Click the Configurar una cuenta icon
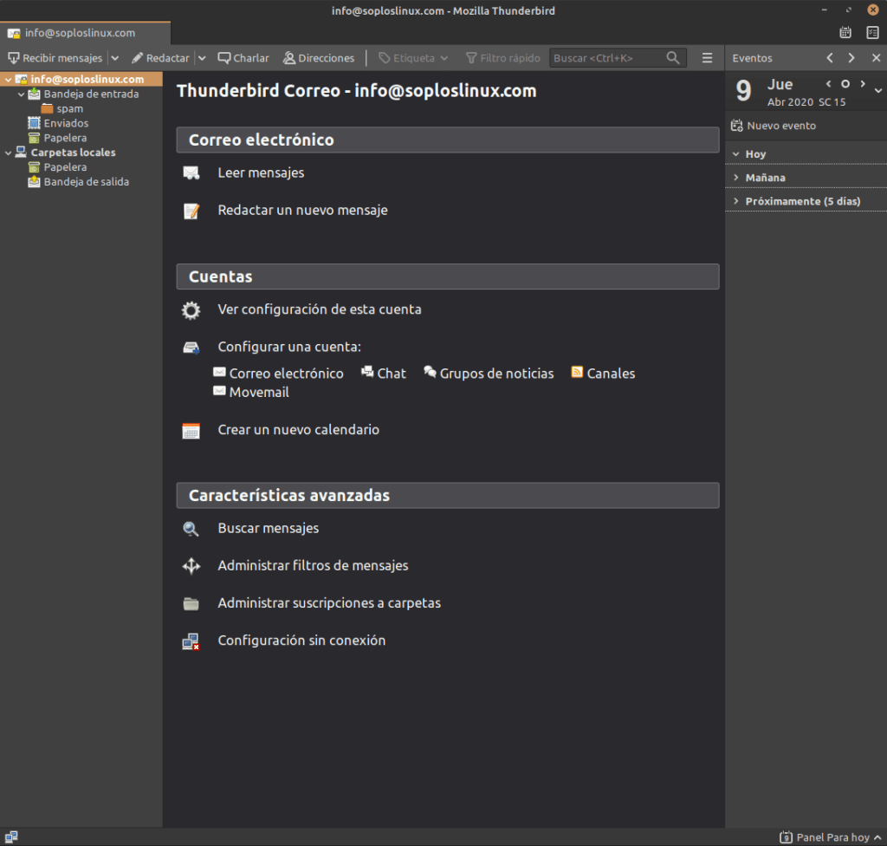Image resolution: width=887 pixels, height=846 pixels. point(191,347)
